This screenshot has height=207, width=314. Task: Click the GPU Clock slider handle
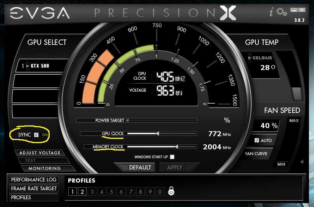tap(158, 133)
